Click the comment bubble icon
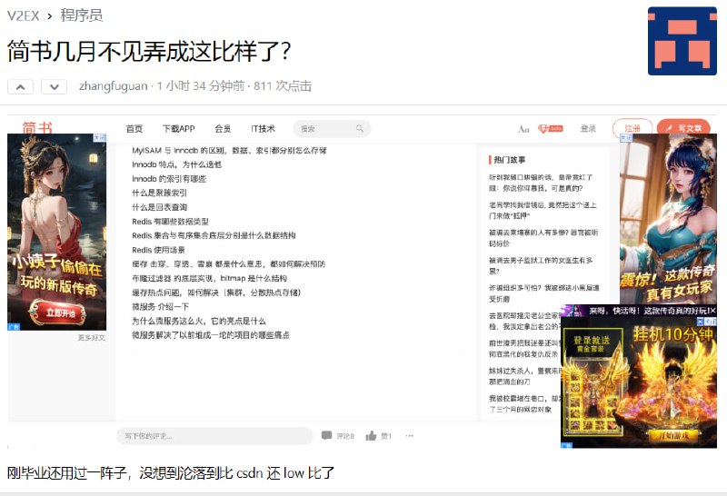Viewport: 727px width, 496px height. 326,436
